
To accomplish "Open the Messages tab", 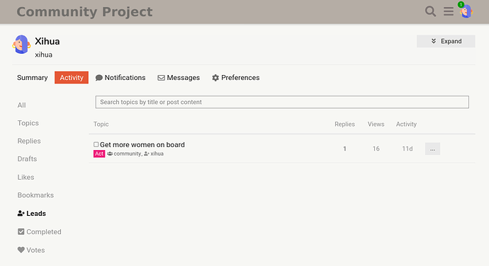I will 179,78.
